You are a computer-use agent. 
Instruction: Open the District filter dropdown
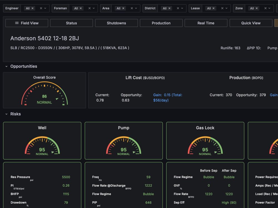[182, 8]
